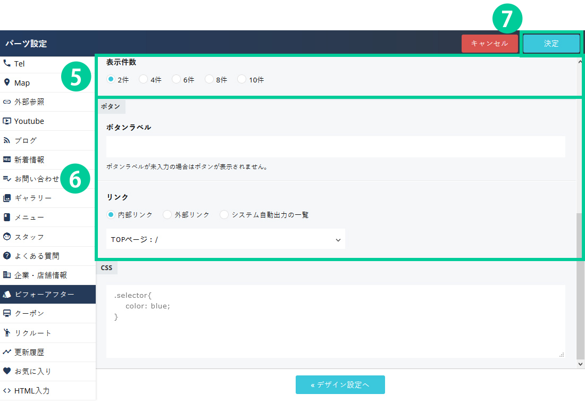Click the よくある質問 question mark icon

click(x=7, y=256)
